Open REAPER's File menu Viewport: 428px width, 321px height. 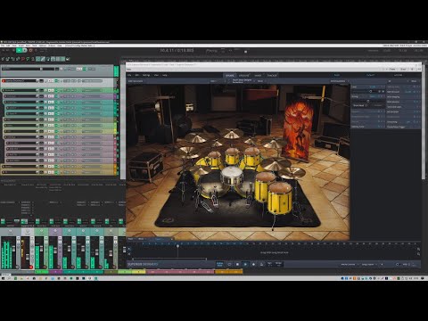(3, 45)
